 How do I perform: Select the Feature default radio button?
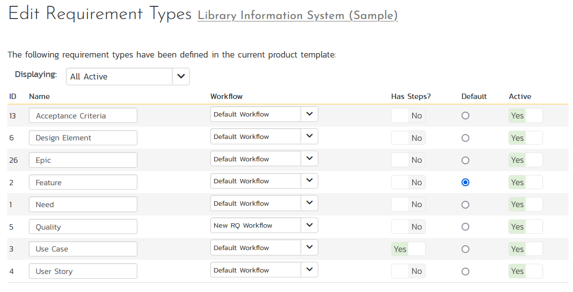[x=465, y=182]
